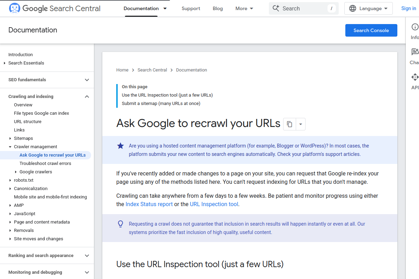Viewport: 419px width, 279px height.
Task: Expand the robots.txt tree arrow
Action: coord(10,180)
